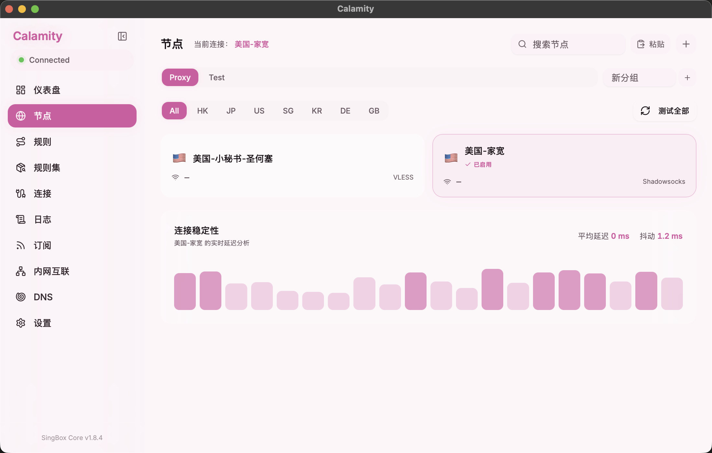
Task: Click plus button beside 新分组 field
Action: coord(687,78)
